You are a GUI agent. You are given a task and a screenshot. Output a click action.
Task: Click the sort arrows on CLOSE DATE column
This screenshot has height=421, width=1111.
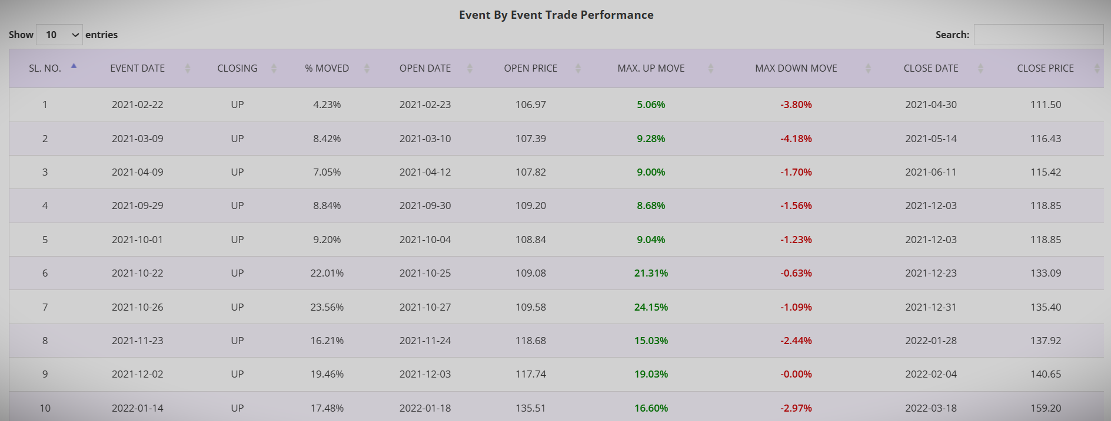pyautogui.click(x=980, y=68)
